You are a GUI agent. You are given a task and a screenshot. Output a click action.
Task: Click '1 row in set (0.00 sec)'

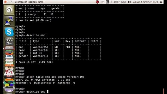pyautogui.click(x=33, y=20)
